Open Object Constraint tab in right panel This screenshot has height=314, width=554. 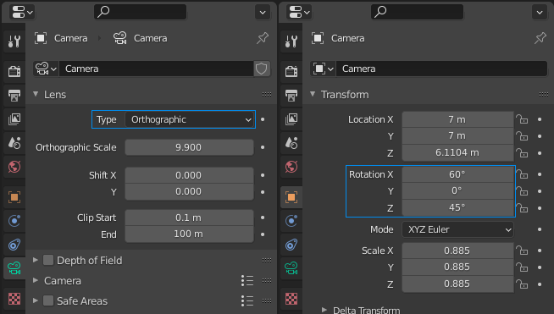291,245
